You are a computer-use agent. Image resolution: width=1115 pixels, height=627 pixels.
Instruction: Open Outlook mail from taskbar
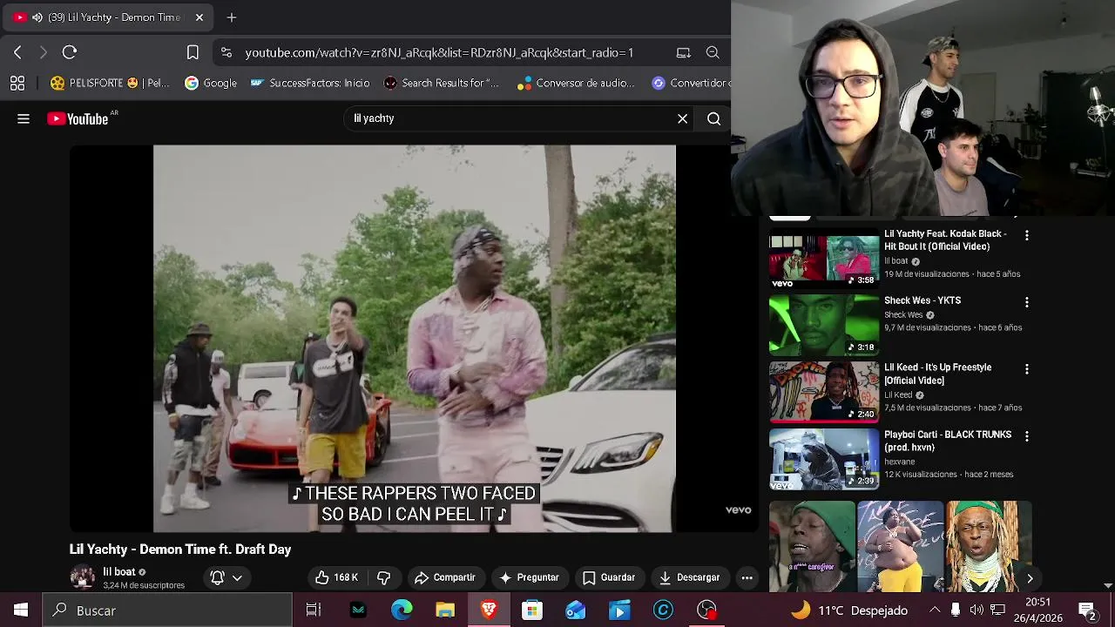click(x=576, y=610)
